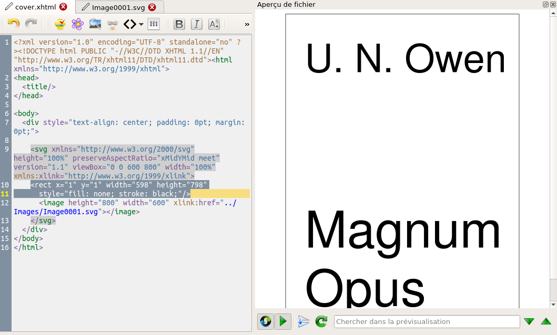Toggle bold formatting with the B button

[x=179, y=24]
